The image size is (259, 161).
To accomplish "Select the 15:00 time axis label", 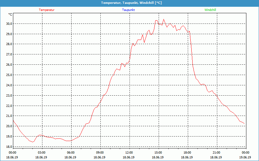I will (158, 153).
